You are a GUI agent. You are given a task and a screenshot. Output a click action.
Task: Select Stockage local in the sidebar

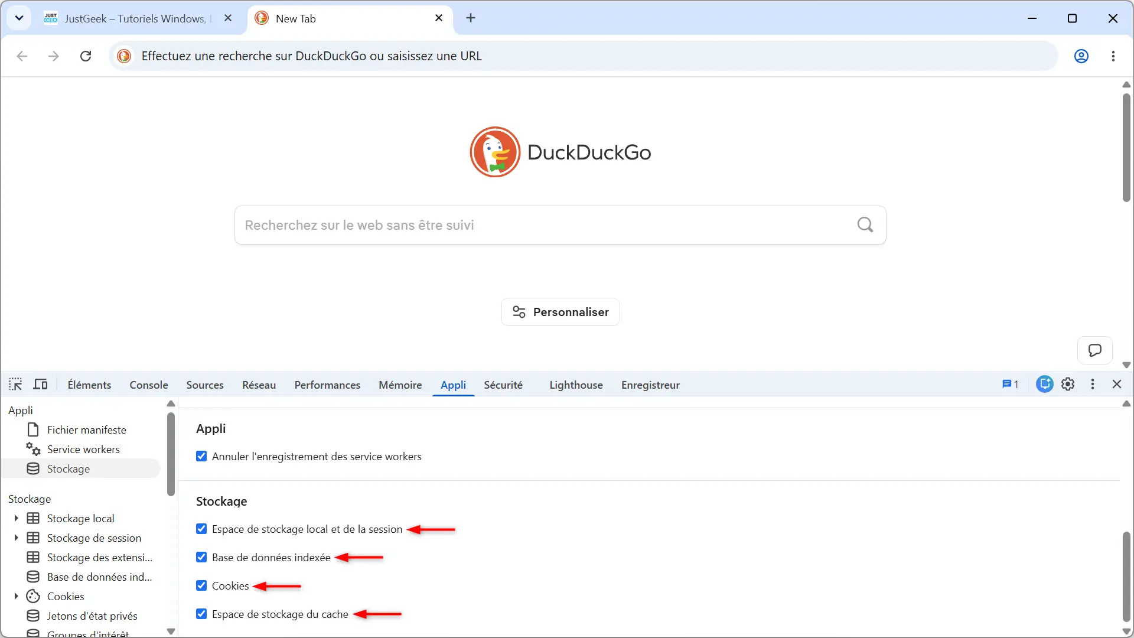81,519
